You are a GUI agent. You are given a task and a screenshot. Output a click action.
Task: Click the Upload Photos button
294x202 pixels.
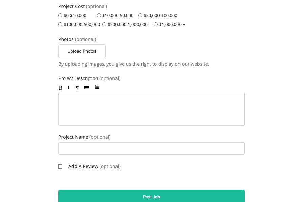click(82, 51)
